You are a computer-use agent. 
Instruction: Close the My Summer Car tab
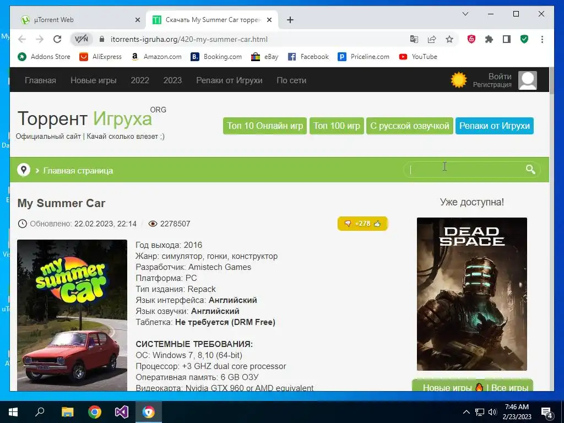(x=269, y=20)
